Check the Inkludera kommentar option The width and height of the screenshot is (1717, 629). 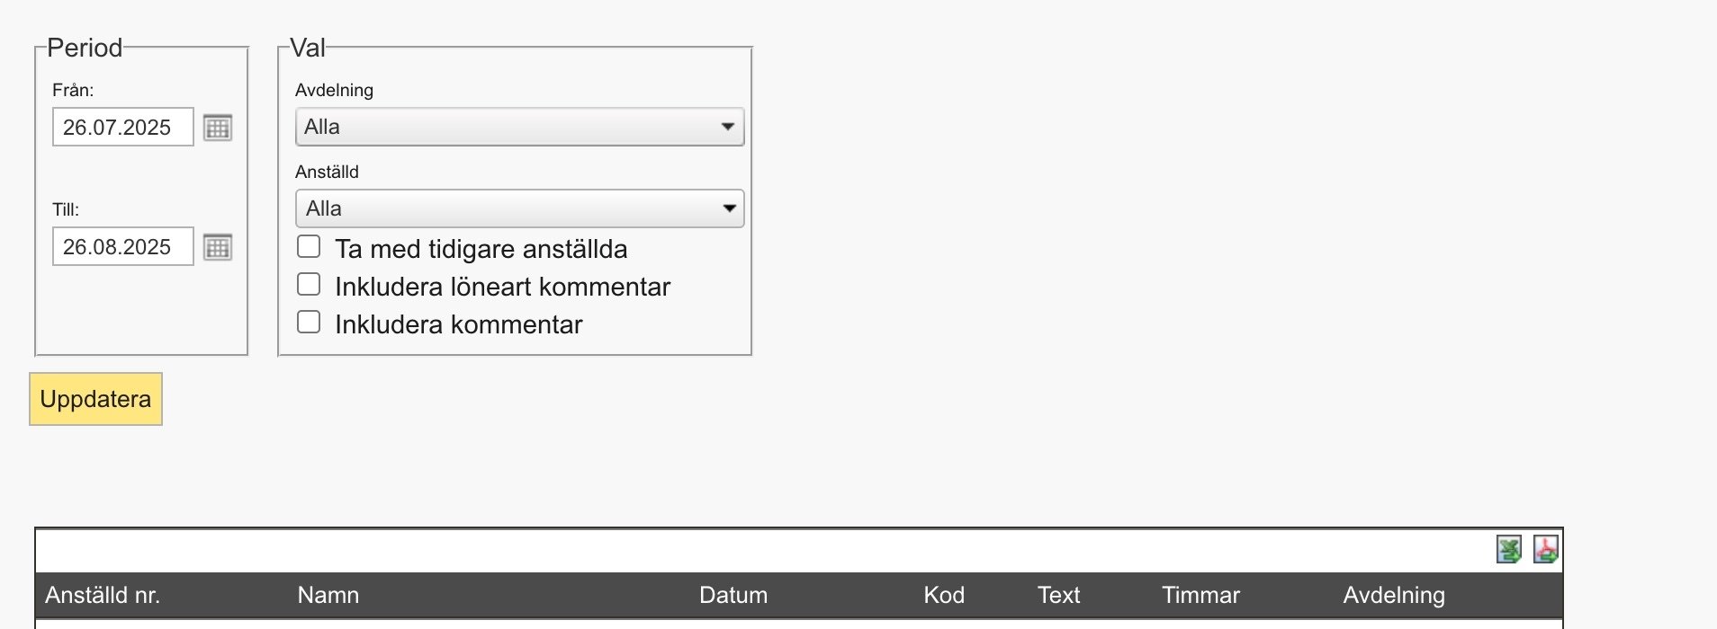point(309,322)
